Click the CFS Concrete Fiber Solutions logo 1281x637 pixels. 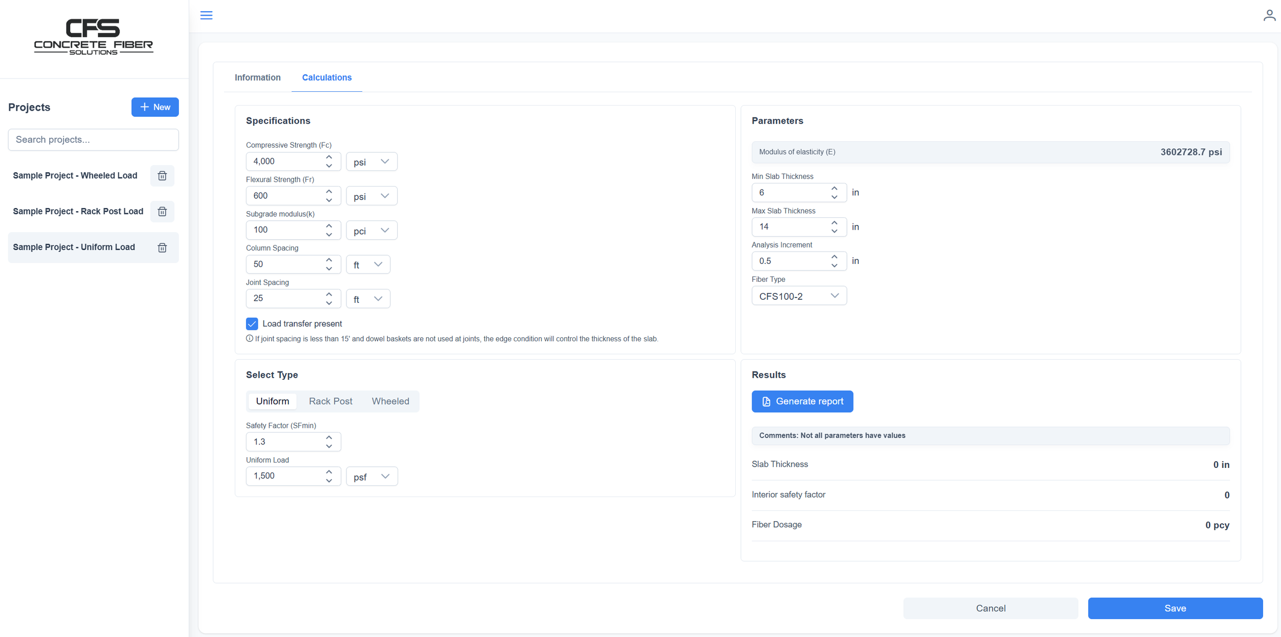(x=93, y=37)
